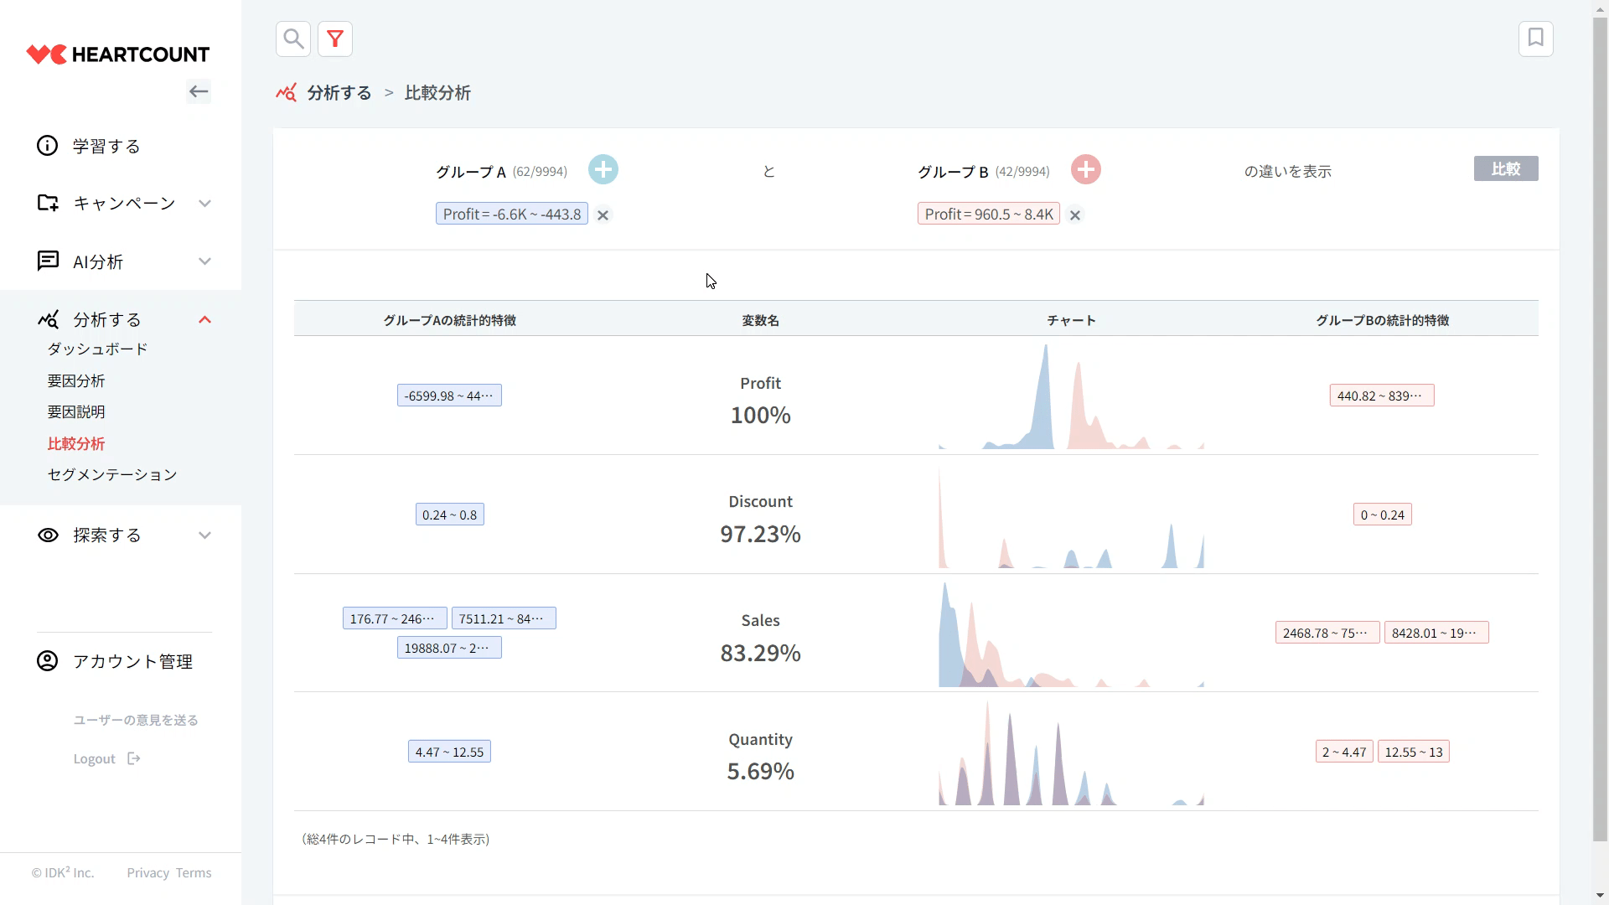The height and width of the screenshot is (905, 1609).
Task: Remove Group A Profit filter with X
Action: [603, 215]
